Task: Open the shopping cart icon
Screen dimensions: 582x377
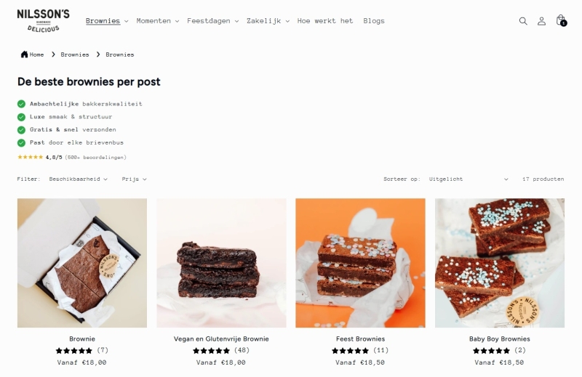Action: point(561,20)
